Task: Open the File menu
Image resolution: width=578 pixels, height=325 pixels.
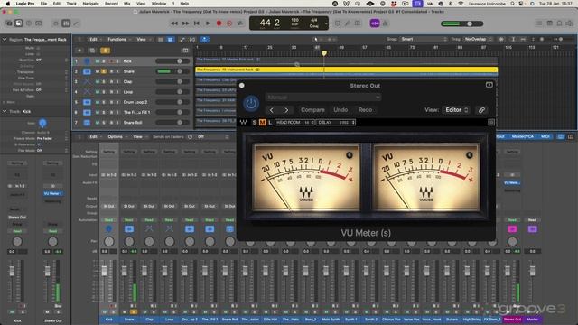Action: pyautogui.click(x=43, y=4)
